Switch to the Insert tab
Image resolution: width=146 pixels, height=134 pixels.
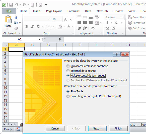(37, 11)
